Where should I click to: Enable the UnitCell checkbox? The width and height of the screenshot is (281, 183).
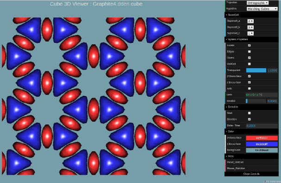point(249,64)
